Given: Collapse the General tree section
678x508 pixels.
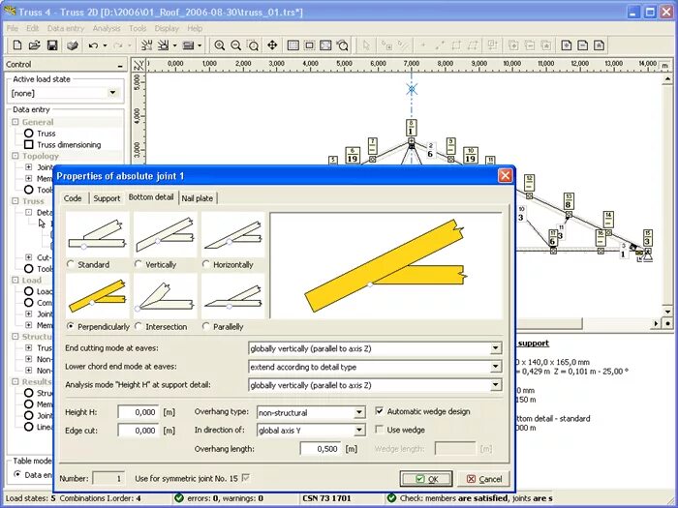Looking at the screenshot, I should tap(15, 122).
